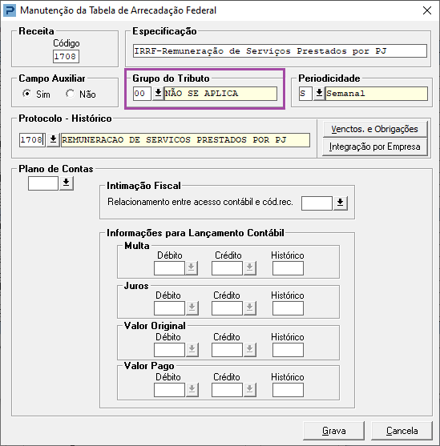Screen dimensions: 440x446
Task: Click Valor Original Crédito input field
Action: (x=227, y=350)
